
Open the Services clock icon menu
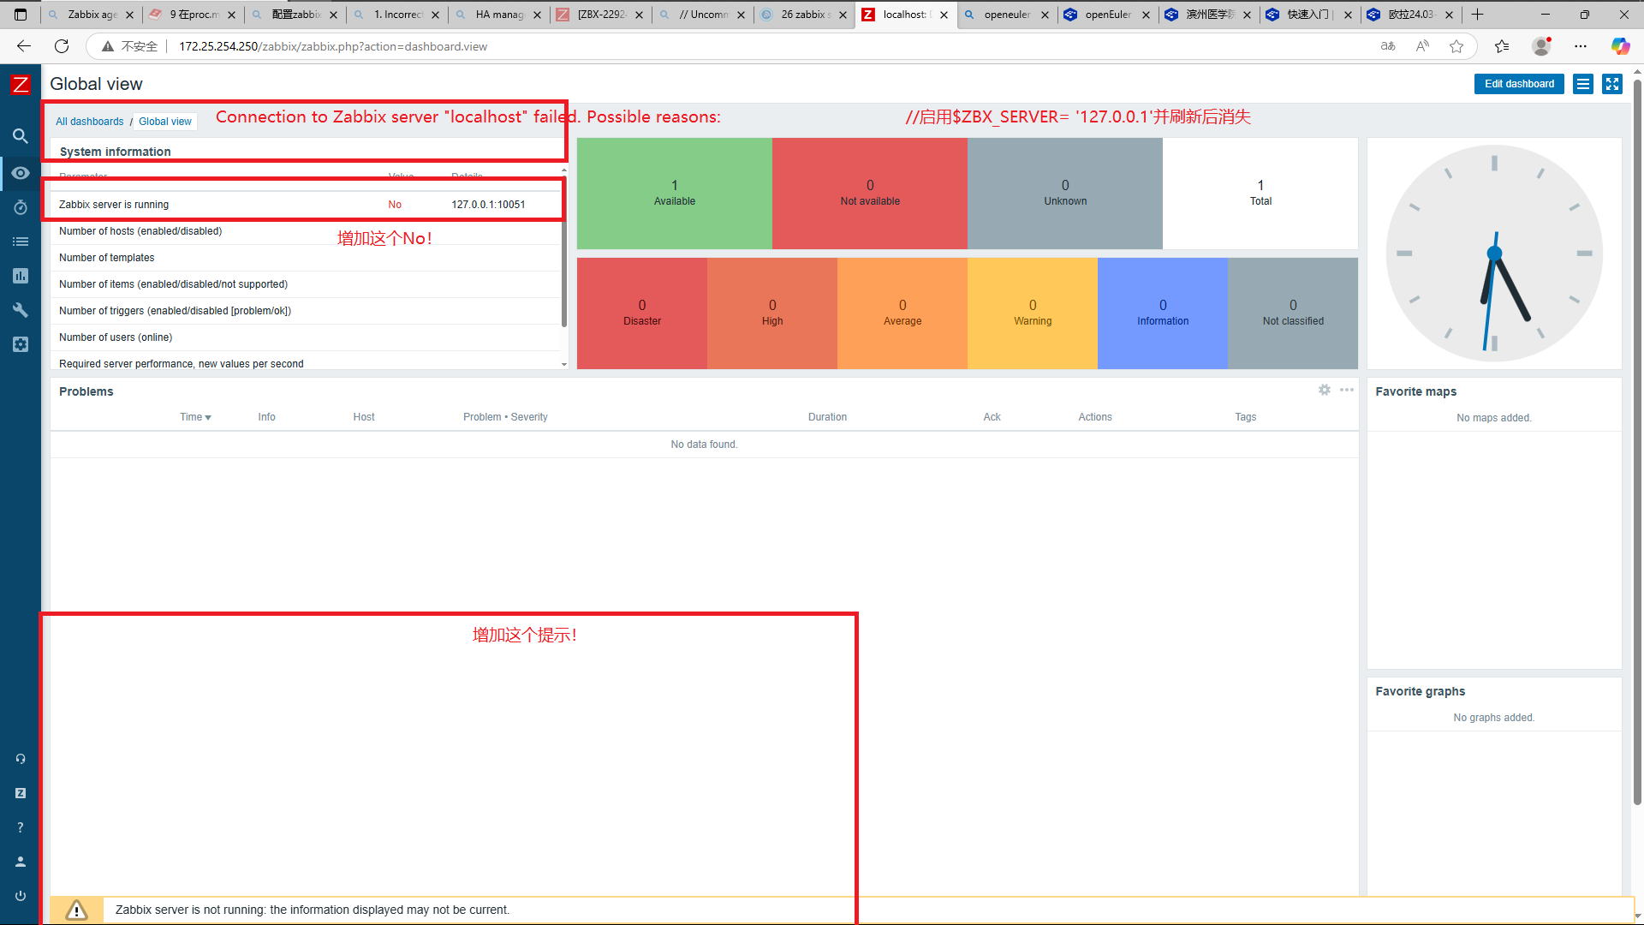[21, 207]
